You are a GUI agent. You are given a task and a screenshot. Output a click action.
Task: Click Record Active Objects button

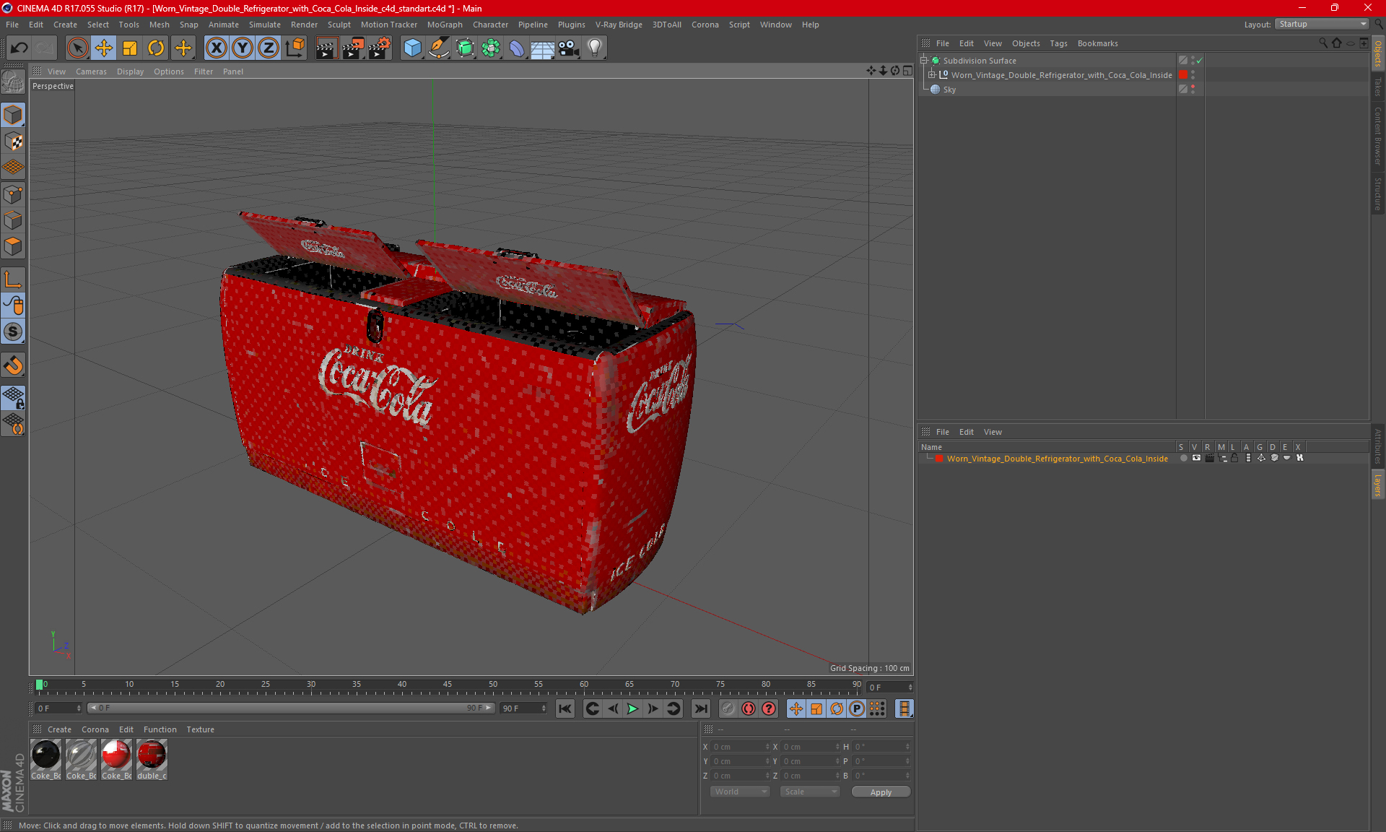[728, 708]
